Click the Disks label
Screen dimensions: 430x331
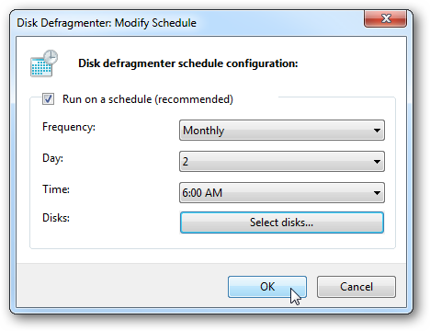pyautogui.click(x=56, y=218)
